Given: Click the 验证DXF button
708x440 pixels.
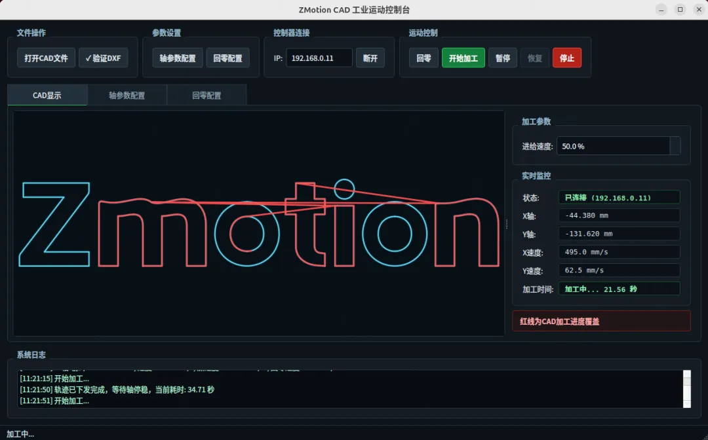Looking at the screenshot, I should (104, 58).
